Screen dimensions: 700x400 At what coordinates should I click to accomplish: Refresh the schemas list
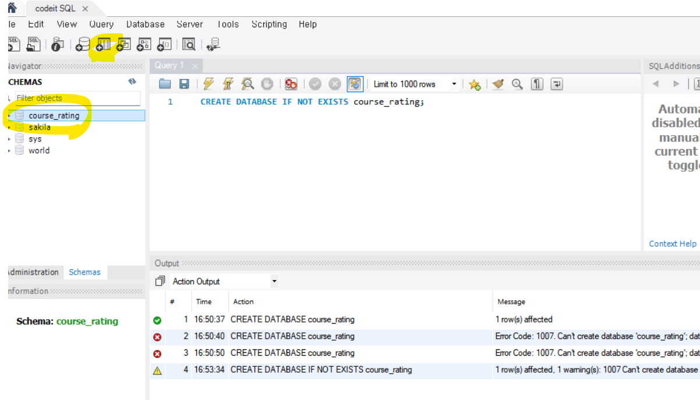click(x=132, y=82)
